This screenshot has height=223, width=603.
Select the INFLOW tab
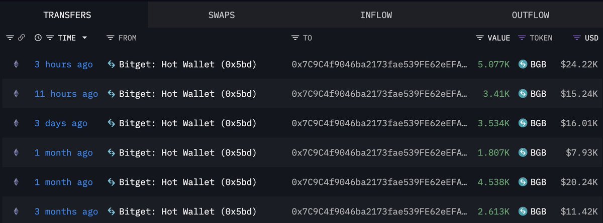[x=376, y=15]
